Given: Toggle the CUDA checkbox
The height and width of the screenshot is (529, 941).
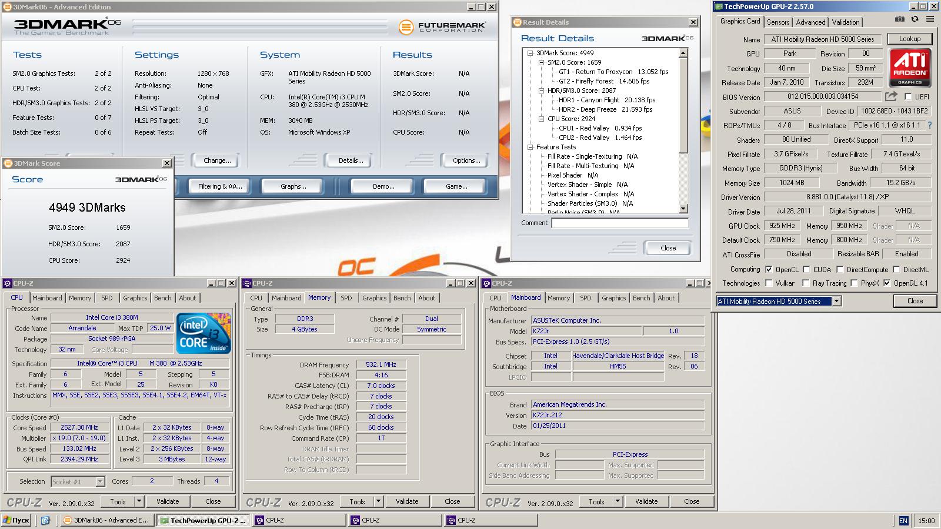Looking at the screenshot, I should [806, 269].
